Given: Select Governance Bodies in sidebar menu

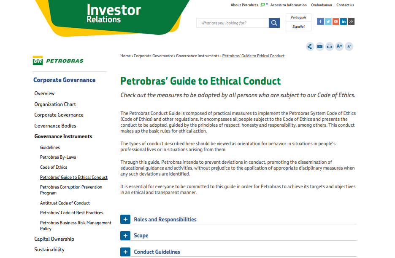Looking at the screenshot, I should (55, 126).
